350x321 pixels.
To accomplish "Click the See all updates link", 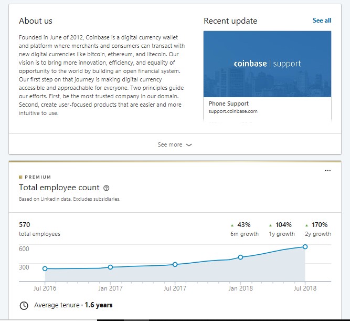I will [x=322, y=20].
